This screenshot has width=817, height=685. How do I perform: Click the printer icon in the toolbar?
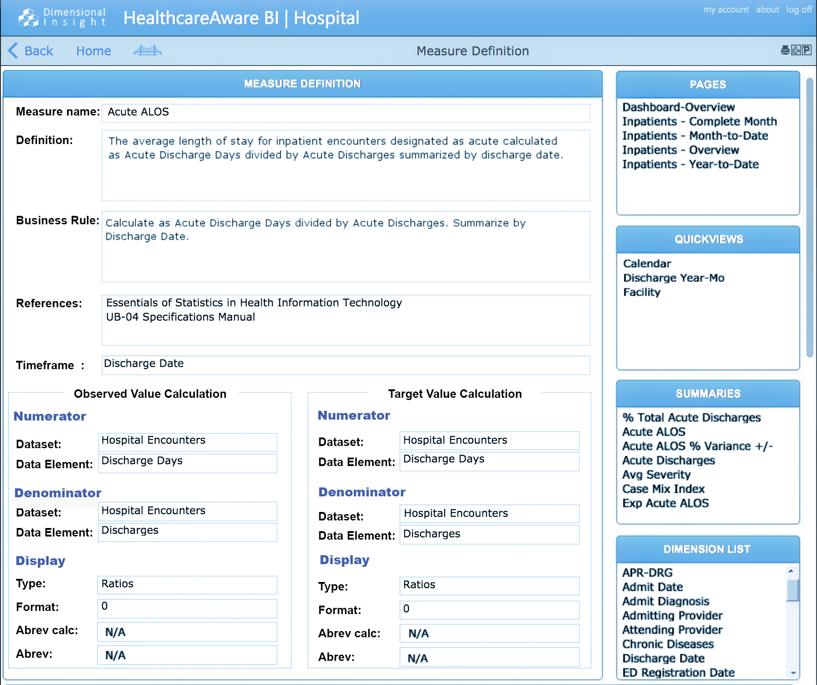click(x=785, y=50)
